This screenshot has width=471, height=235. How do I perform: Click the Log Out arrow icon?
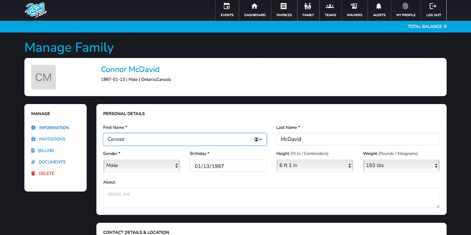(x=433, y=6)
